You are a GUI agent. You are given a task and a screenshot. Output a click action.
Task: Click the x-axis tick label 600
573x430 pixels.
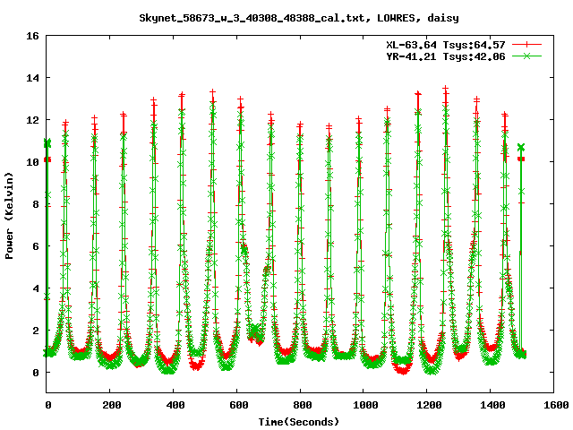tap(239, 405)
